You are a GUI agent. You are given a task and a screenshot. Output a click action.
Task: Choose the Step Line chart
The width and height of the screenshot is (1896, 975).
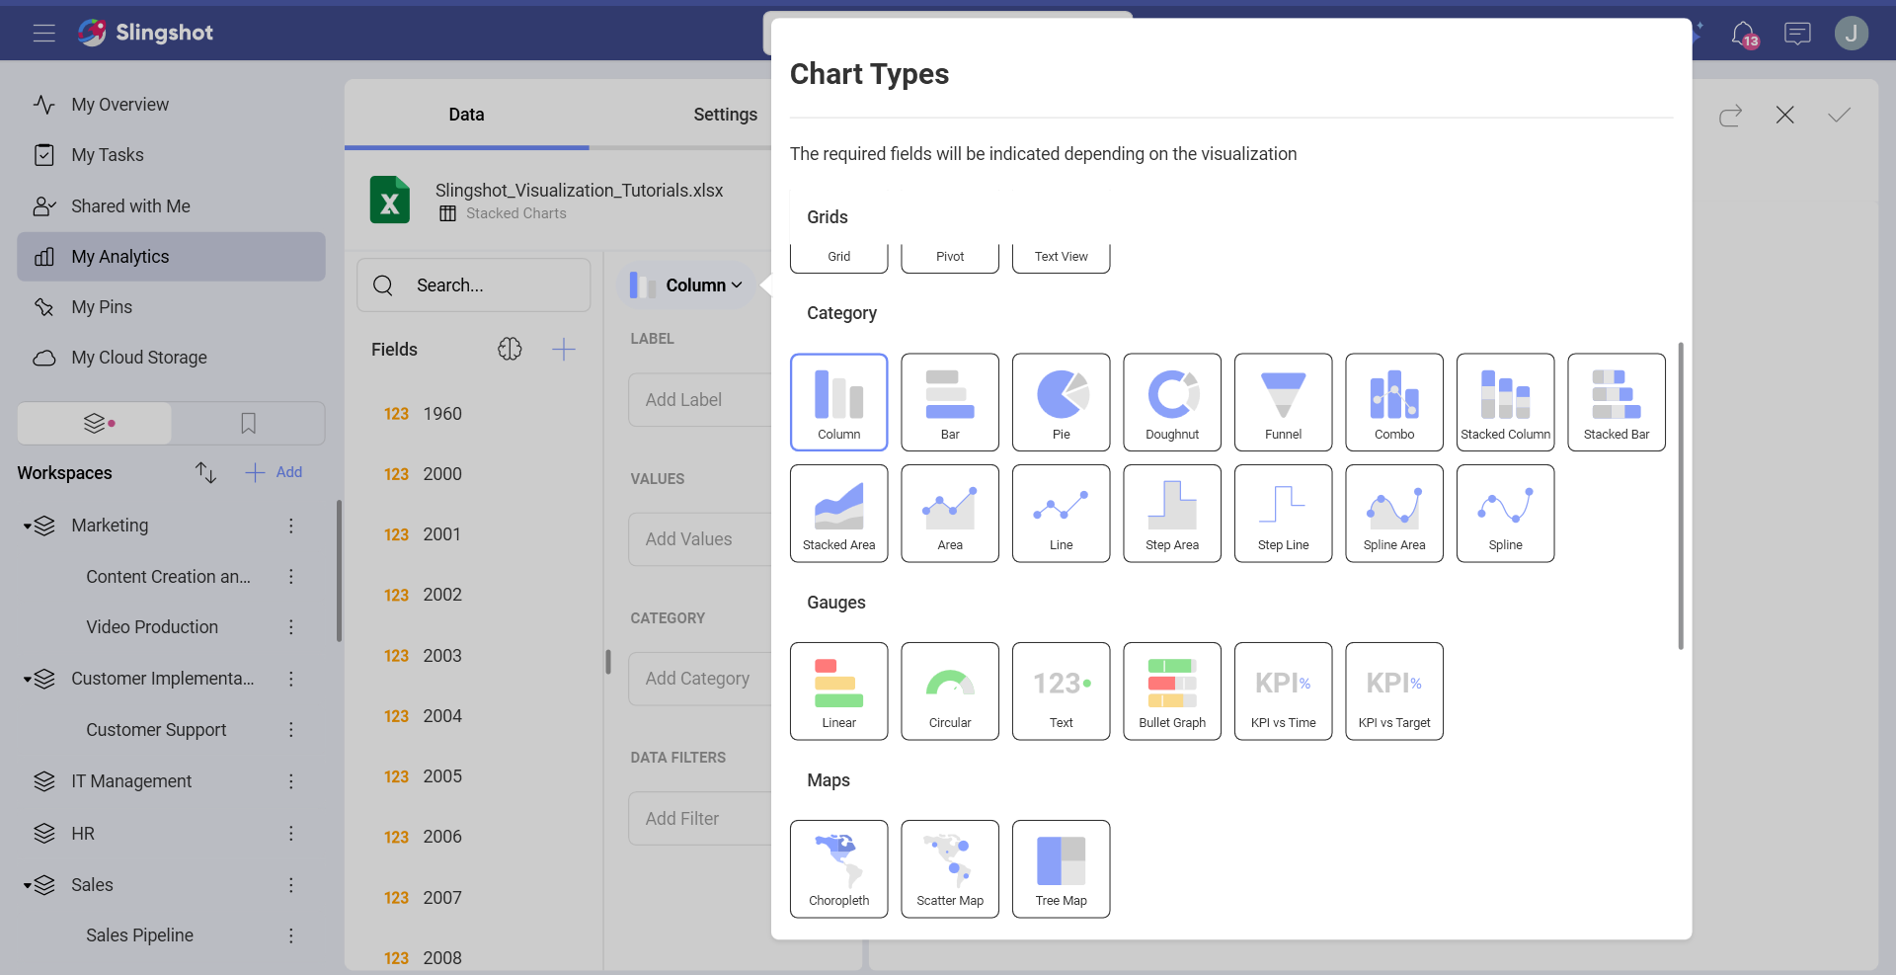pyautogui.click(x=1283, y=514)
